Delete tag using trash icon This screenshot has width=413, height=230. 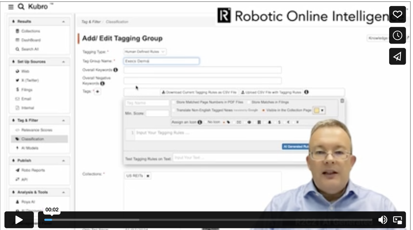pyautogui.click(x=342, y=101)
